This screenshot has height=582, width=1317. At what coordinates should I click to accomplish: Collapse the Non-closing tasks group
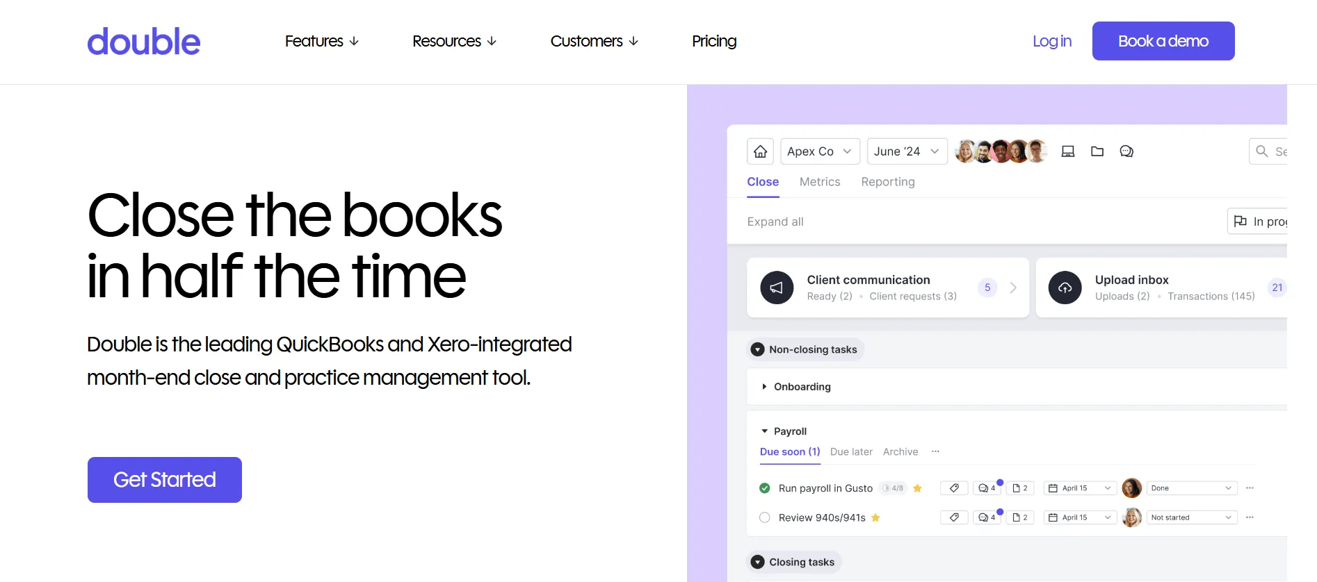tap(758, 349)
